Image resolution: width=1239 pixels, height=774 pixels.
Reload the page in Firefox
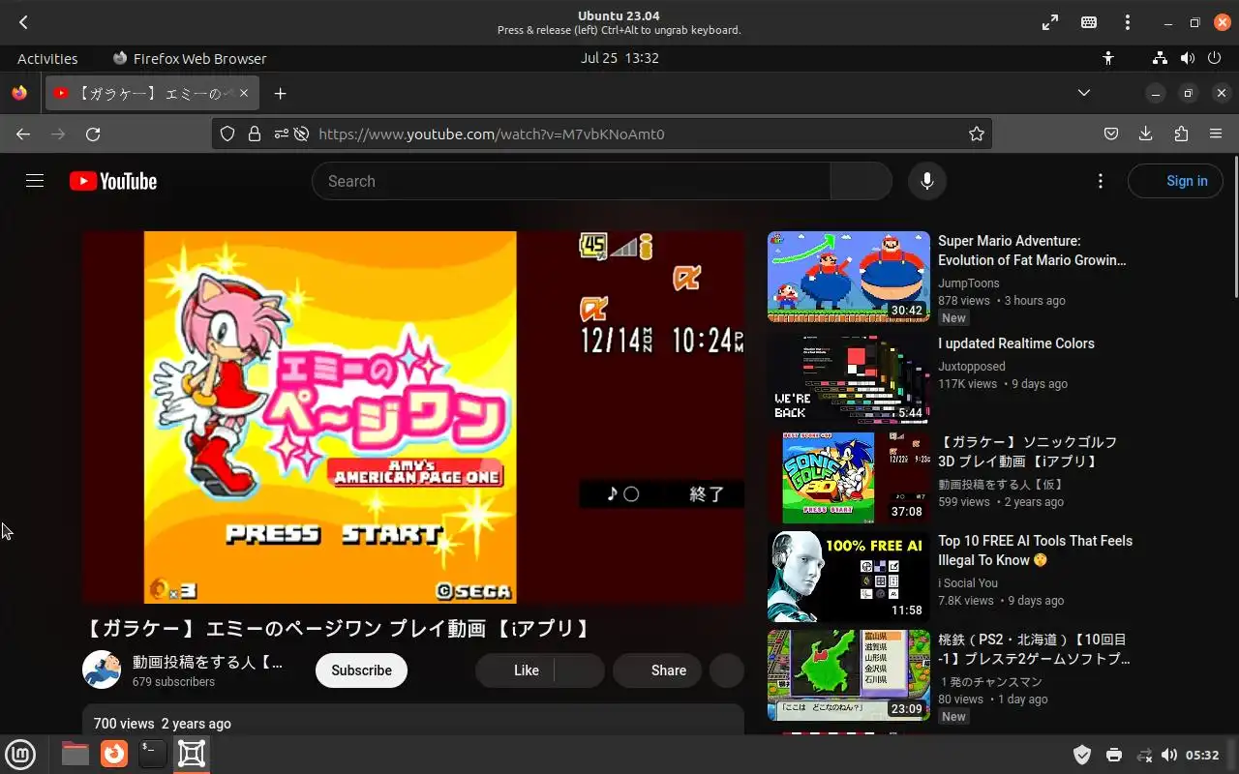click(x=93, y=134)
